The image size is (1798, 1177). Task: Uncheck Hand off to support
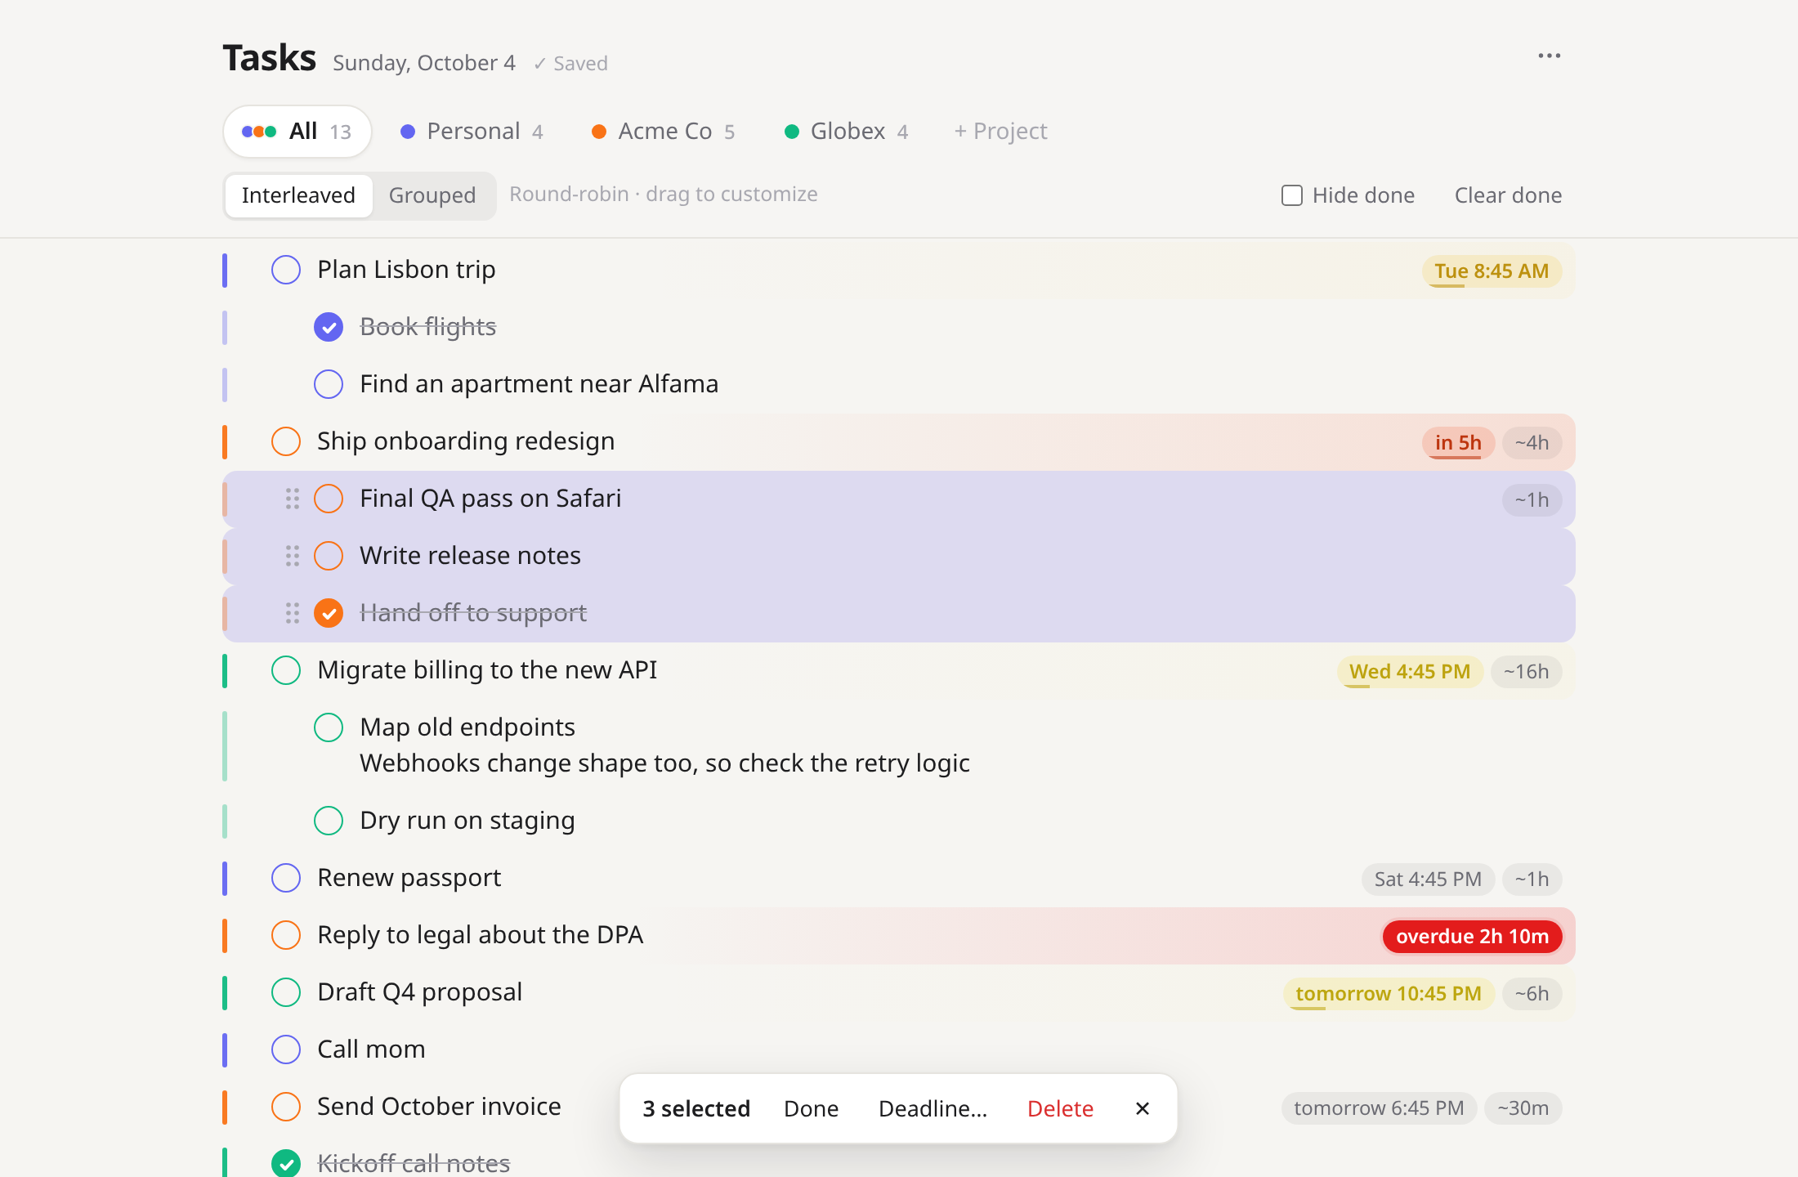[329, 613]
